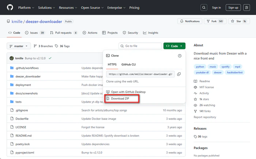The width and height of the screenshot is (256, 159).
Task: Click the avatar icon of kmille commit author
Action: [x=12, y=58]
